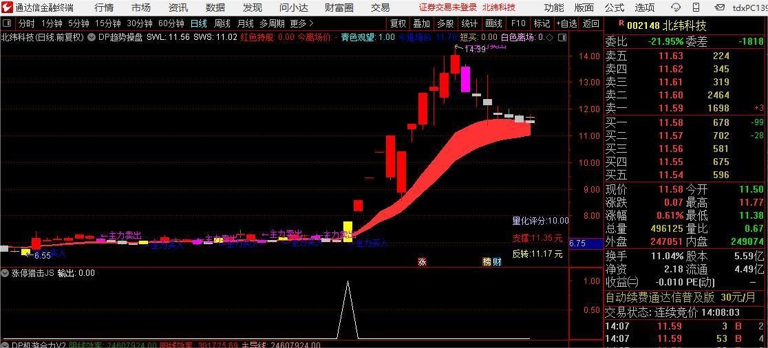Click the 统计 statistics button
Screen dimensions: 768x348
coord(470,23)
